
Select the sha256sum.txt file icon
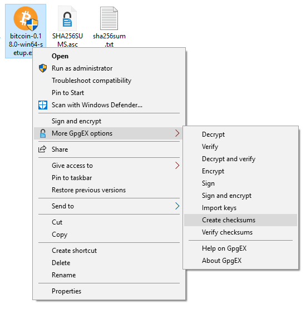point(109,18)
